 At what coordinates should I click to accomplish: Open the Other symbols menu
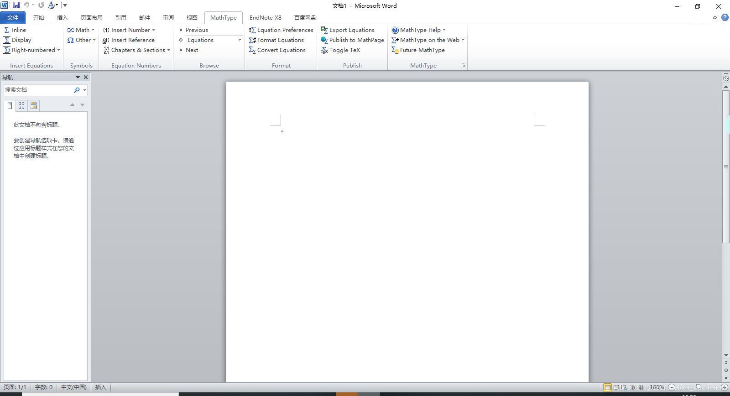[81, 40]
